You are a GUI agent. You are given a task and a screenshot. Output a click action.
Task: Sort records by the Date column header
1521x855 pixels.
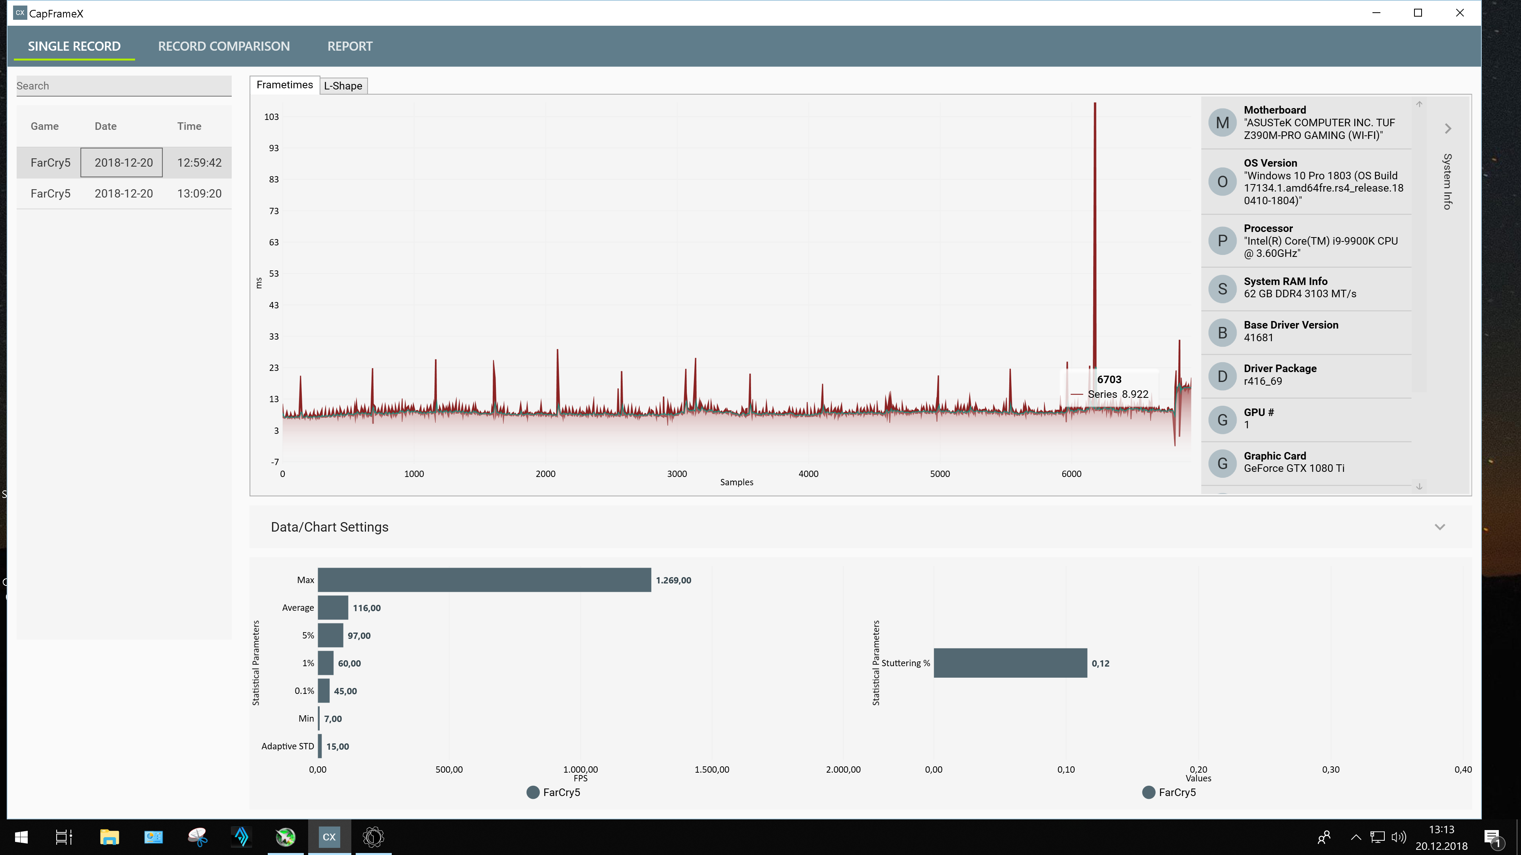106,126
